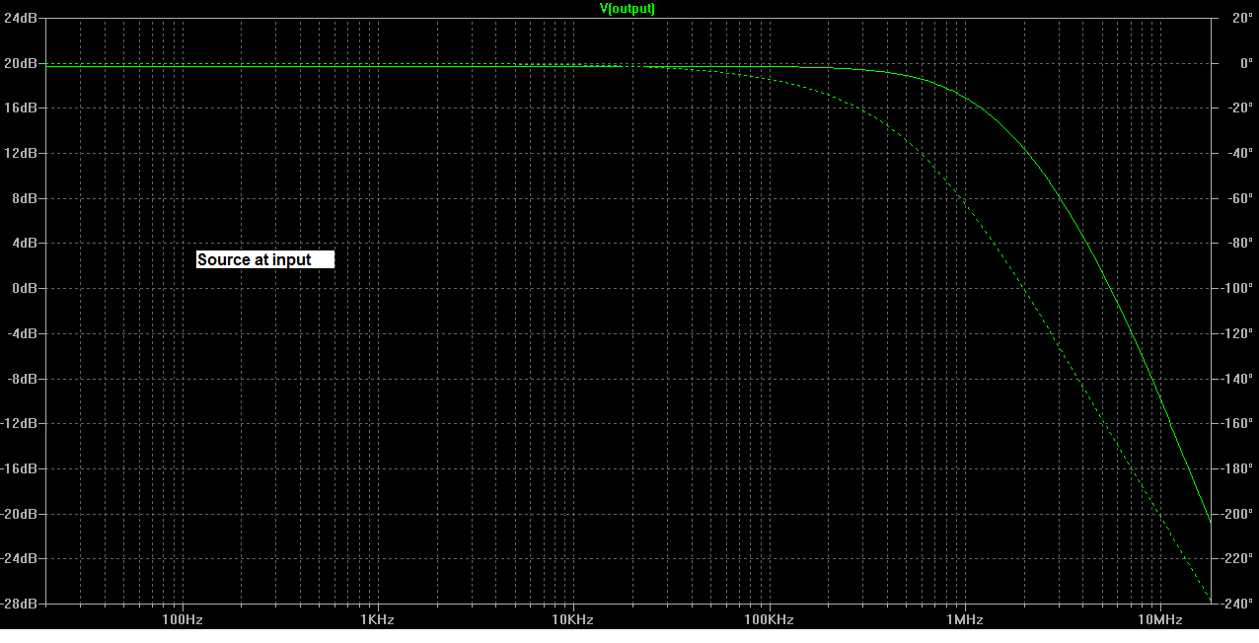Click the 8dB magnitude axis label
Image resolution: width=1259 pixels, height=643 pixels.
[x=24, y=198]
